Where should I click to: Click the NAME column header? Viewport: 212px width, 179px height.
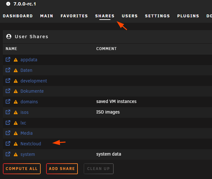(11, 49)
